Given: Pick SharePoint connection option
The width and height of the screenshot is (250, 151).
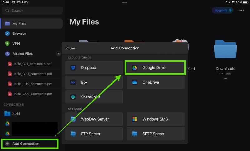Looking at the screenshot, I should click(x=94, y=97).
